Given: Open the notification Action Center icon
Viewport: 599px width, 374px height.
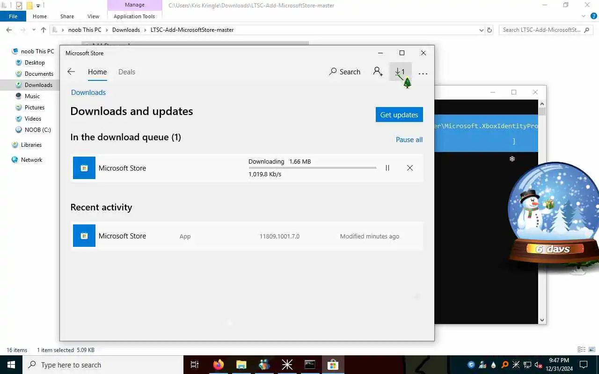Looking at the screenshot, I should click(x=584, y=365).
